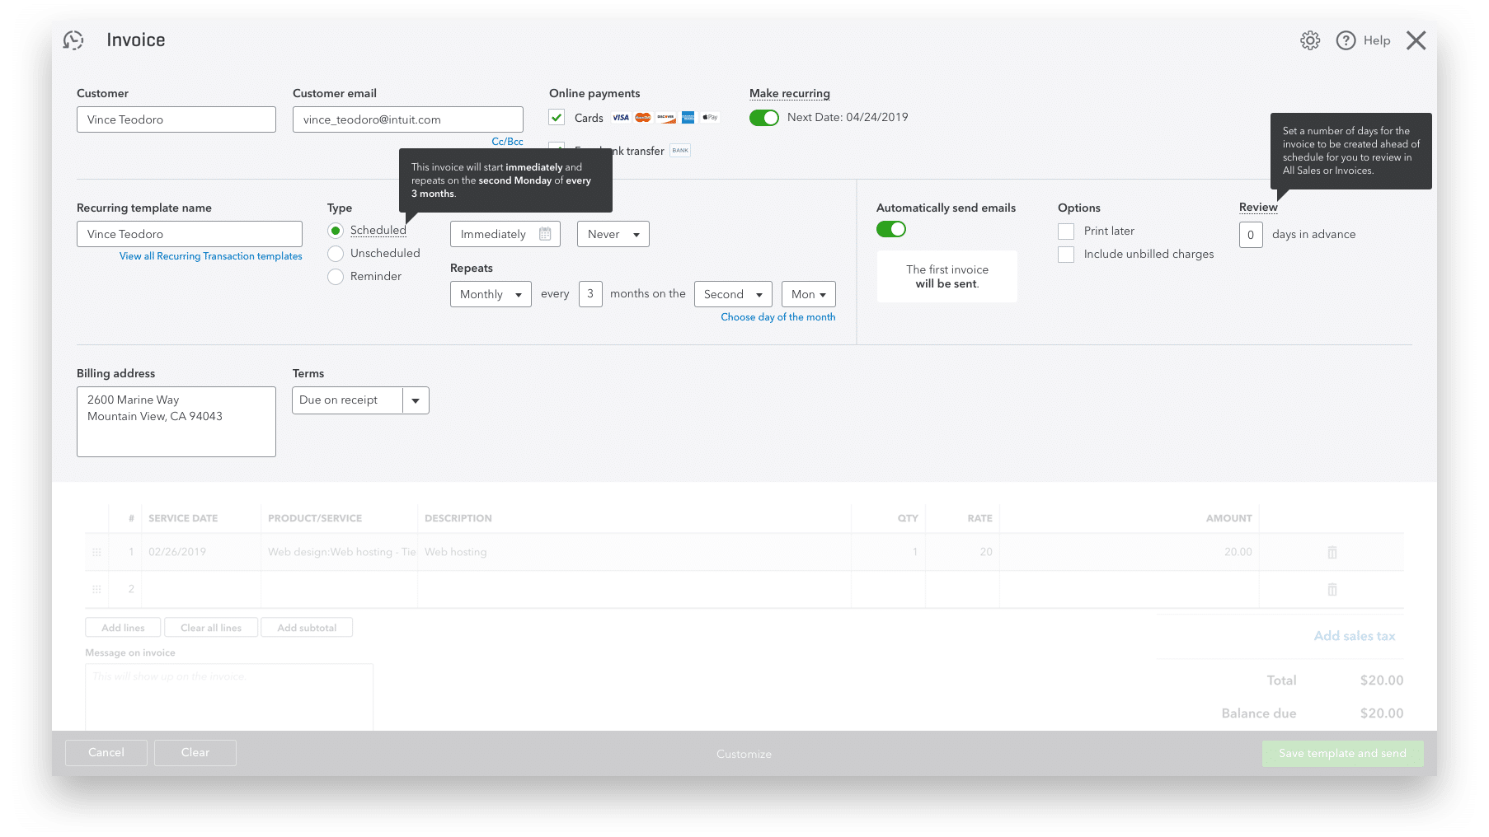
Task: Select the Unscheduled type option
Action: pyautogui.click(x=336, y=254)
